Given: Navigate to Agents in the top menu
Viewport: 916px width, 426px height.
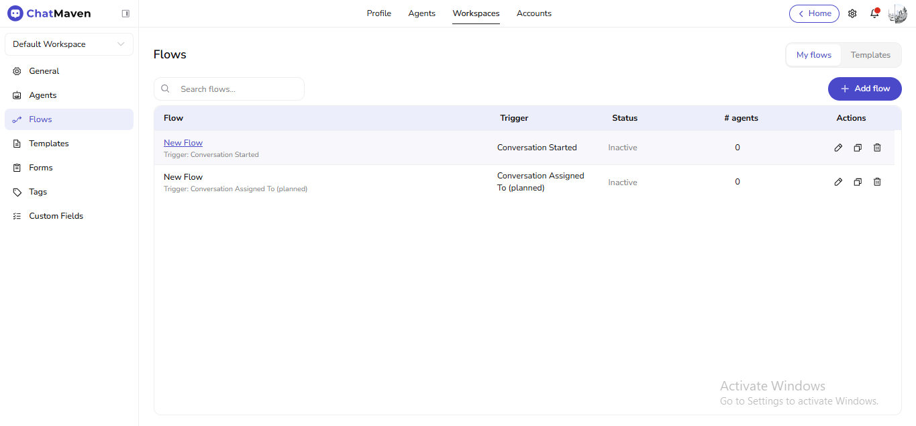Looking at the screenshot, I should tap(421, 13).
